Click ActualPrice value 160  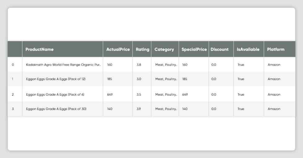pos(109,65)
